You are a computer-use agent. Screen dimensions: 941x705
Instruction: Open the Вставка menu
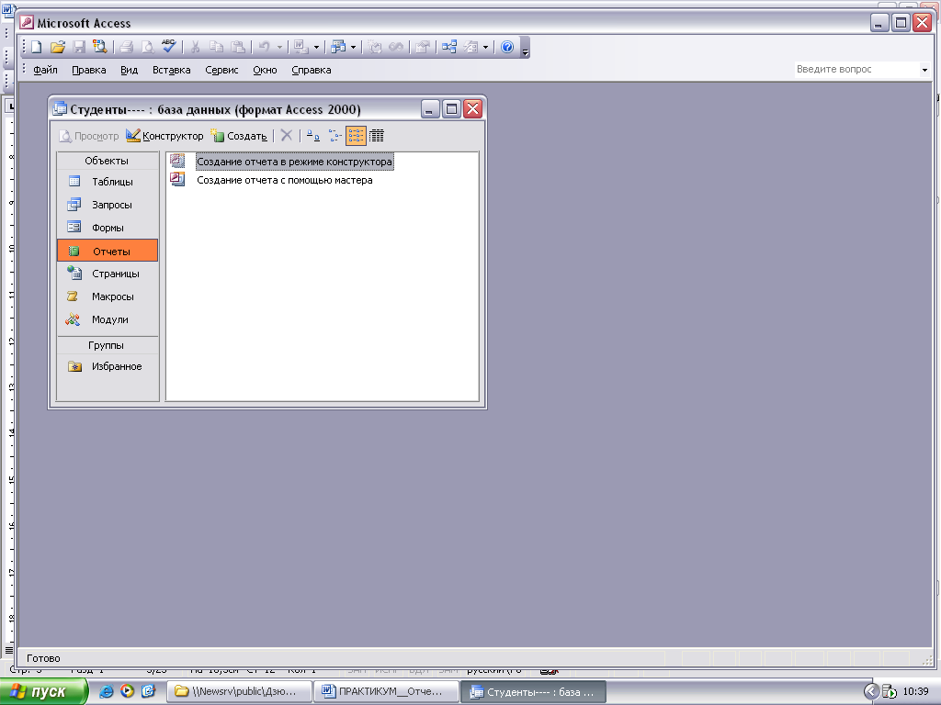click(x=171, y=70)
